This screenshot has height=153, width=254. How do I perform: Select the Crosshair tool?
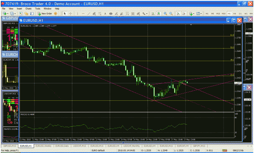coord(70,14)
